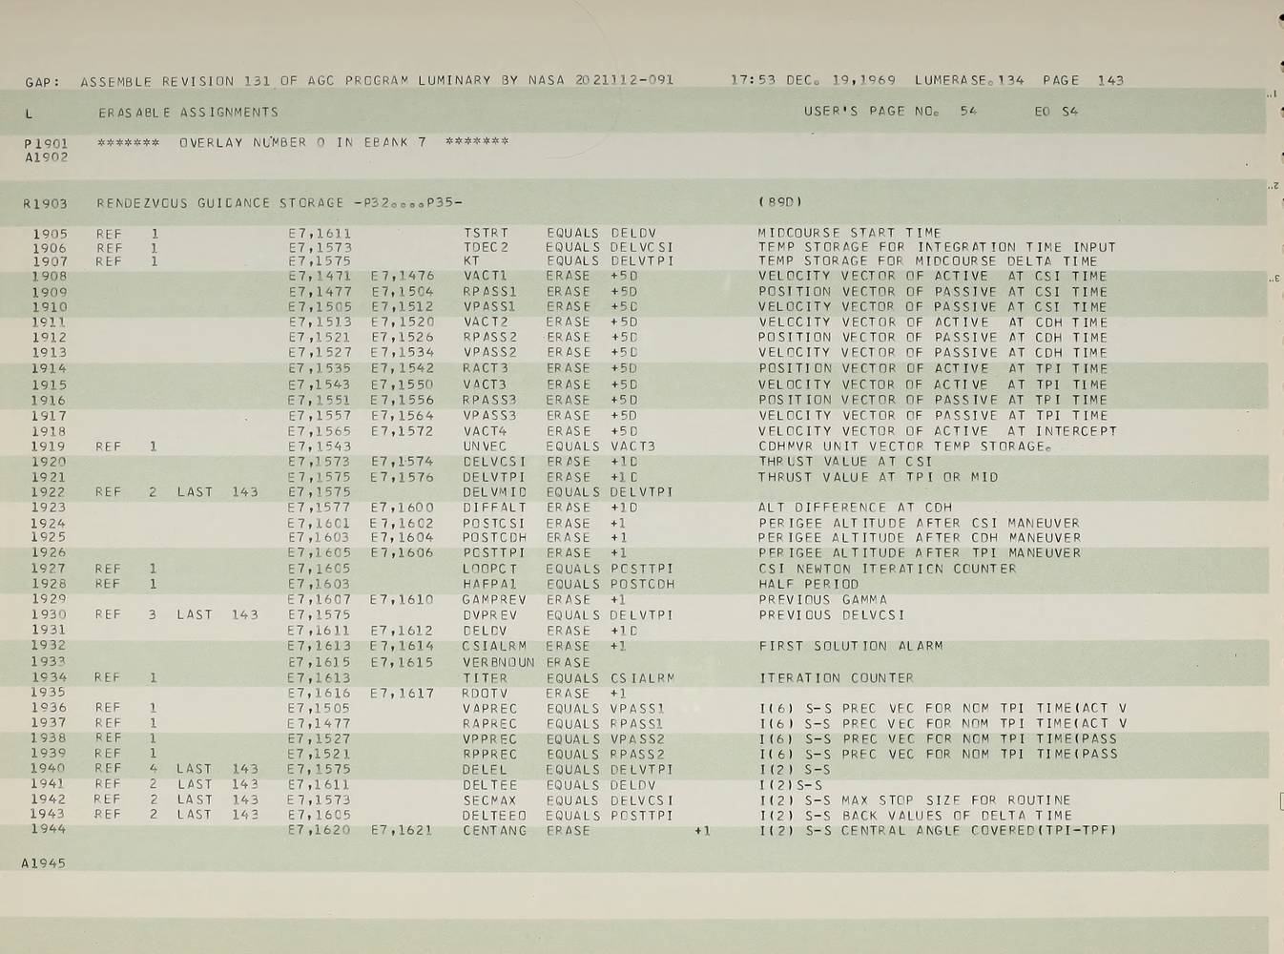Click the symbol name POSTCSI
1284x954 pixels.
coord(494,524)
